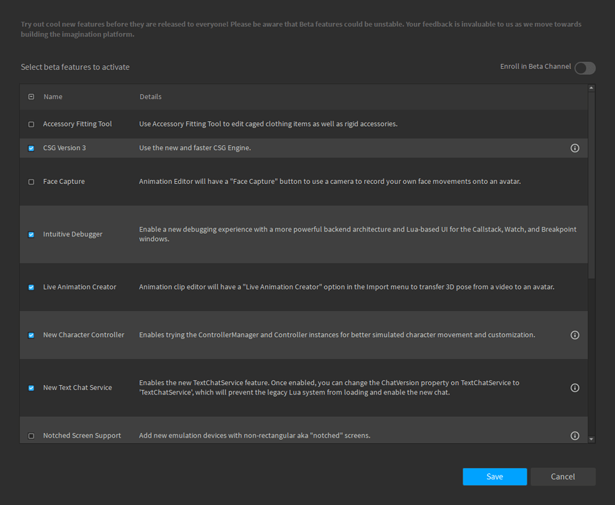This screenshot has height=505, width=615.
Task: Enable Accessory Fitting Tool checkbox
Action: tap(32, 124)
